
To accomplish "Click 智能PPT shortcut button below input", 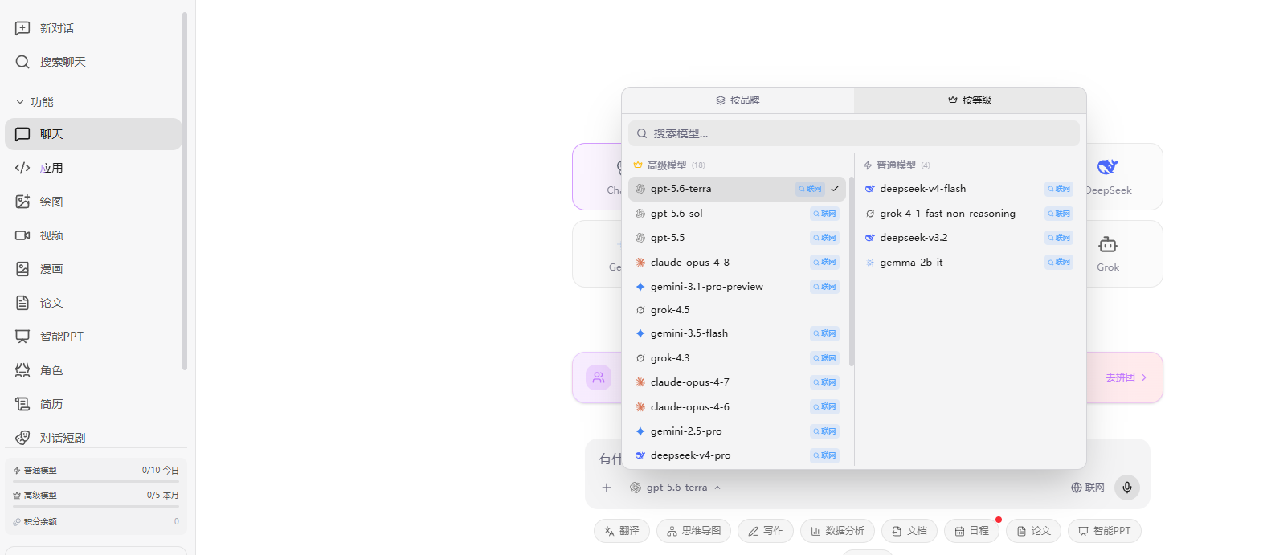I will pyautogui.click(x=1105, y=531).
